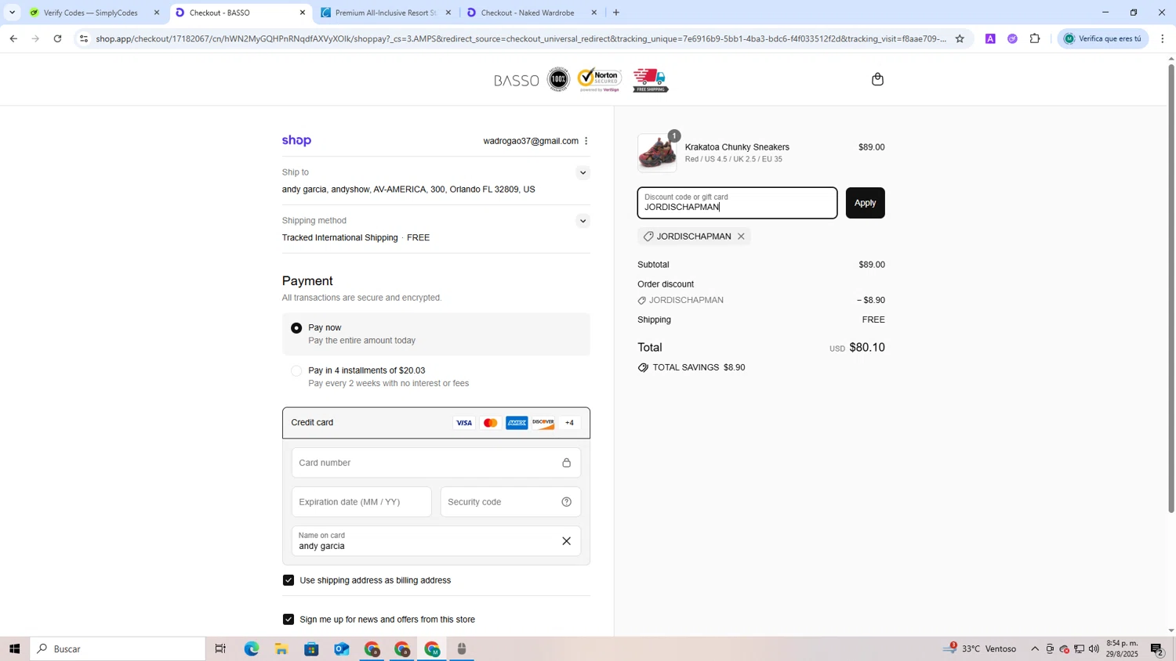Click the free shipping truck badge
The image size is (1176, 661).
click(x=650, y=80)
